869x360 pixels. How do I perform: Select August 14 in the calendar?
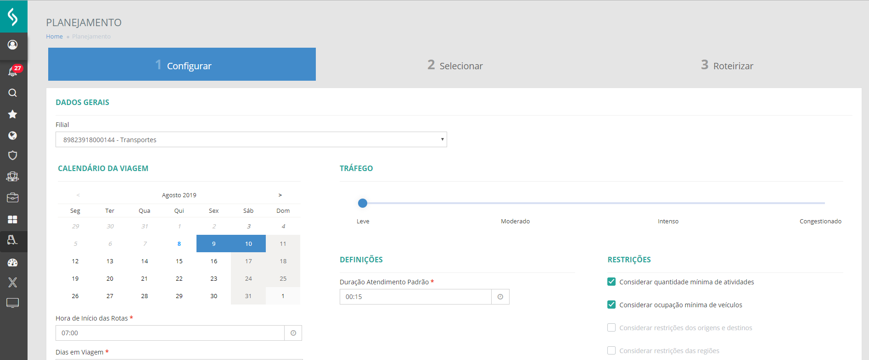click(145, 261)
